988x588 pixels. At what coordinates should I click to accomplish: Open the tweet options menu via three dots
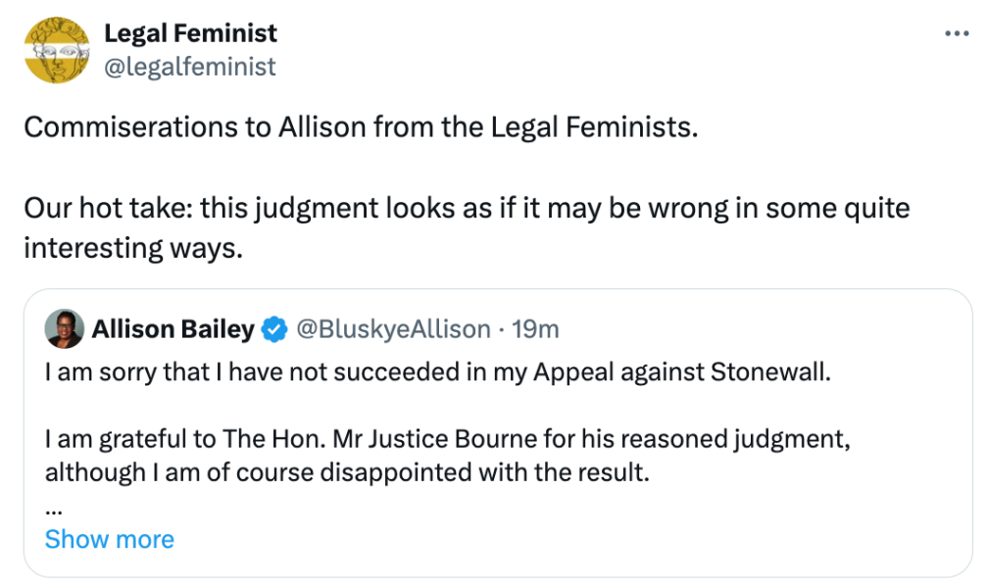[x=958, y=31]
